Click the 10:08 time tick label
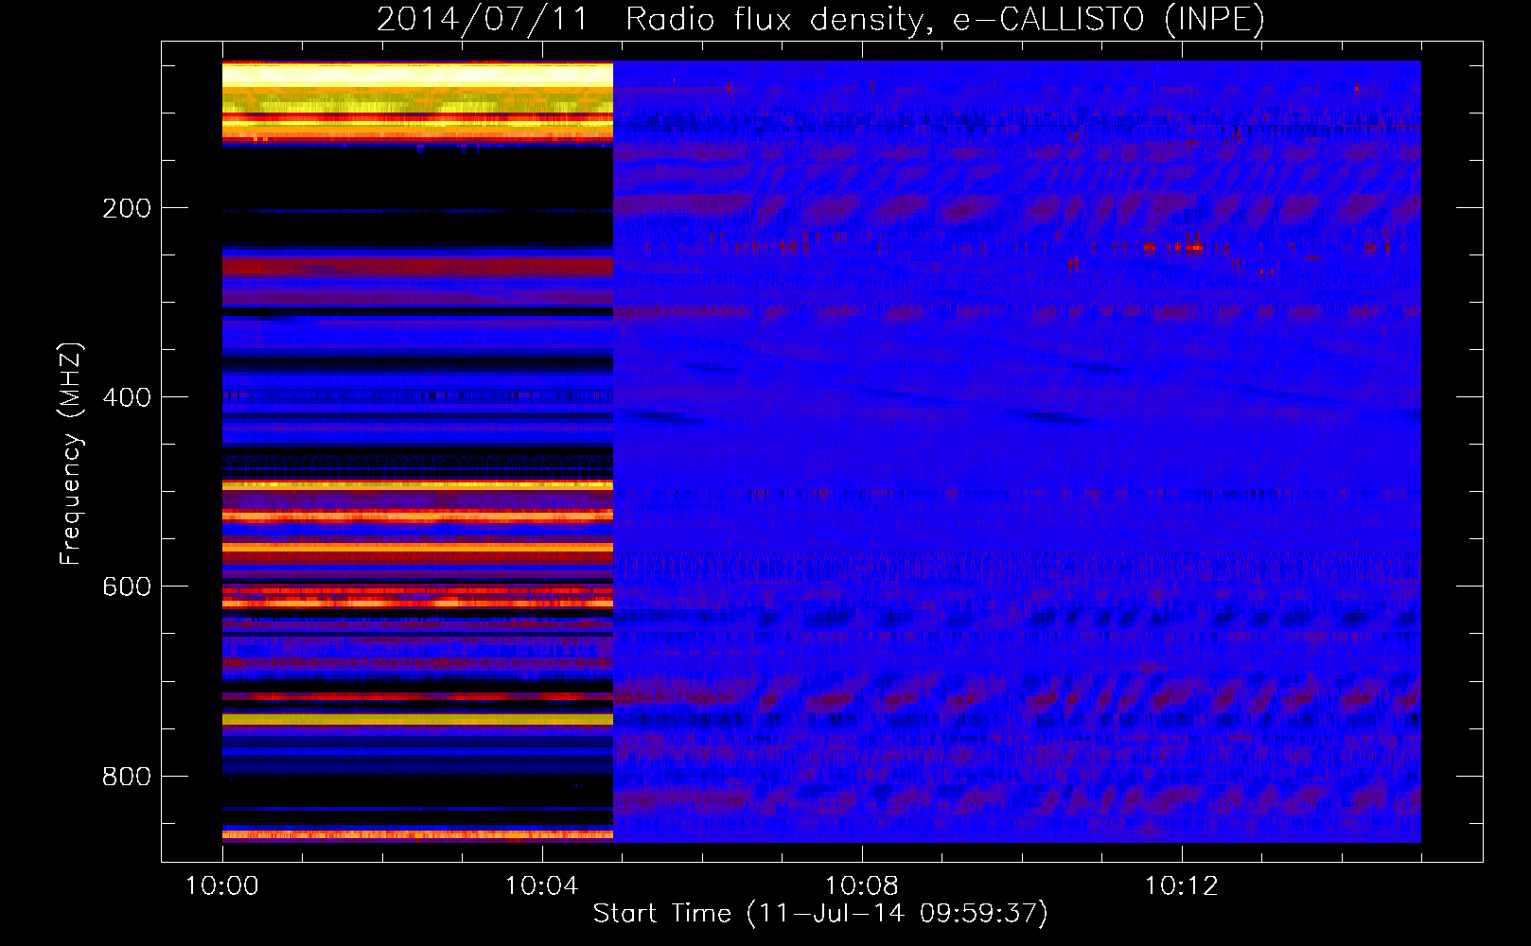The image size is (1531, 946). coord(862,886)
